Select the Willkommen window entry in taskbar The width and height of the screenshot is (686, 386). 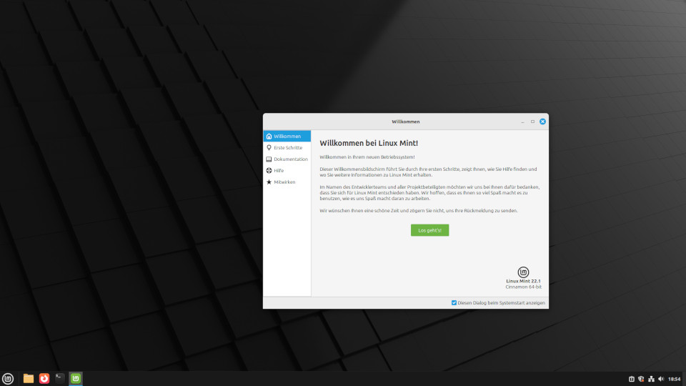[76, 379]
